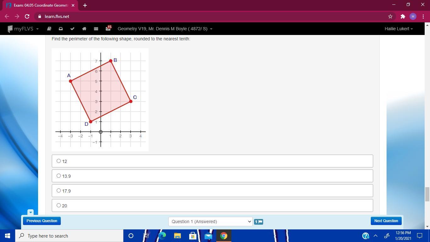
Task: Open a new browser tab
Action: [x=85, y=5]
